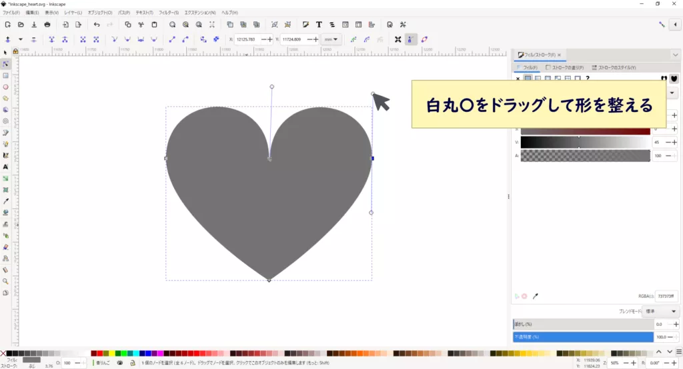This screenshot has width=683, height=369.
Task: Undo the last action
Action: [x=97, y=25]
